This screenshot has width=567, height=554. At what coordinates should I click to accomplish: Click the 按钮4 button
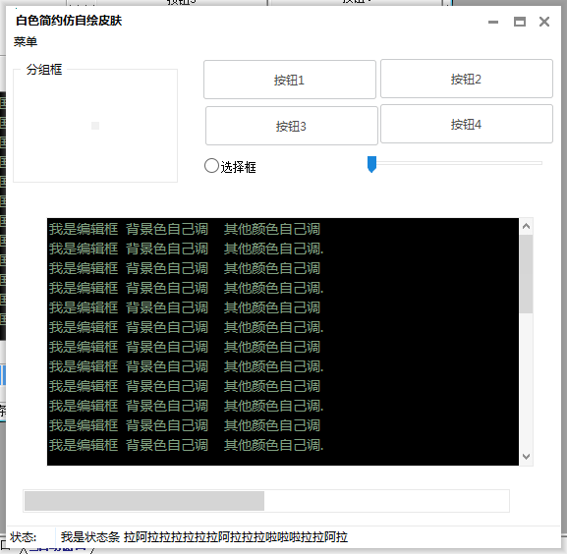467,124
